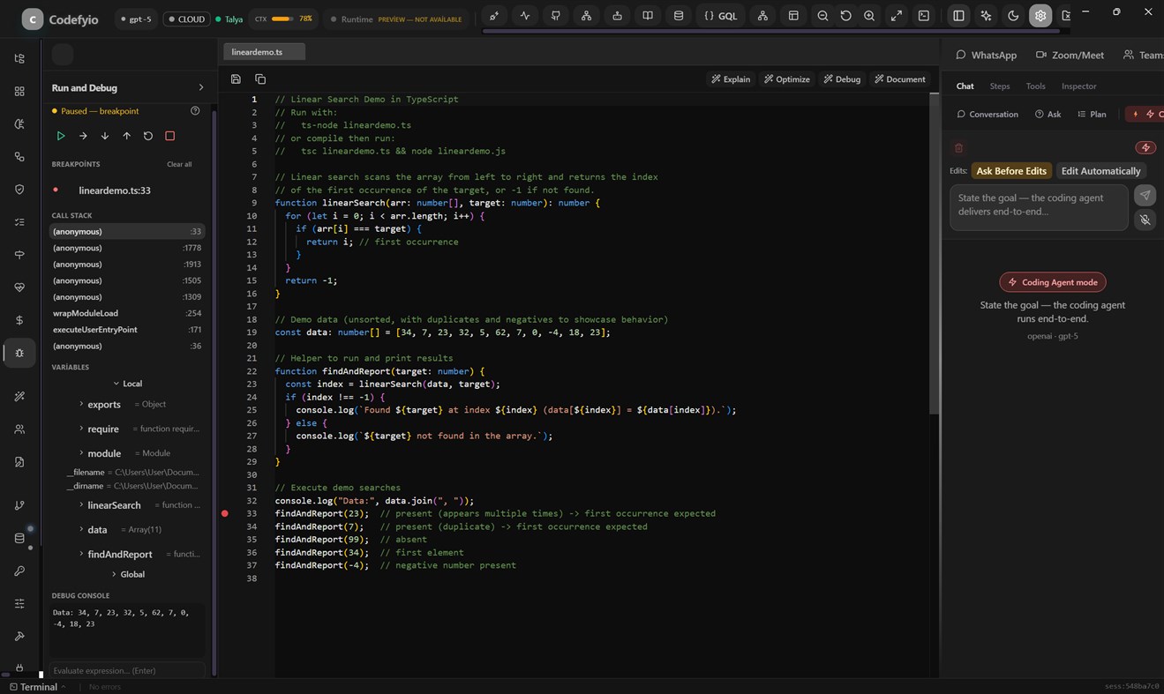Image resolution: width=1164 pixels, height=694 pixels.
Task: Open the terminal toolbar icon at top
Action: (924, 16)
